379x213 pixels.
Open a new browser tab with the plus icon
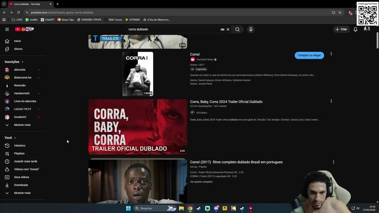click(x=57, y=4)
